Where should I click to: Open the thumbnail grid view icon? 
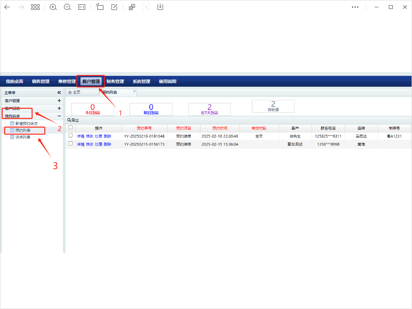(35, 7)
